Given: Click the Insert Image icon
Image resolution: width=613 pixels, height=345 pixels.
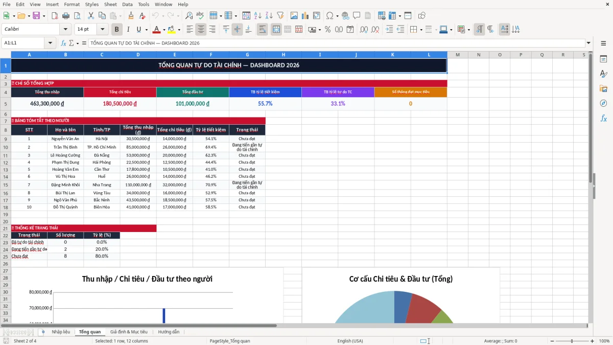Looking at the screenshot, I should click(294, 15).
